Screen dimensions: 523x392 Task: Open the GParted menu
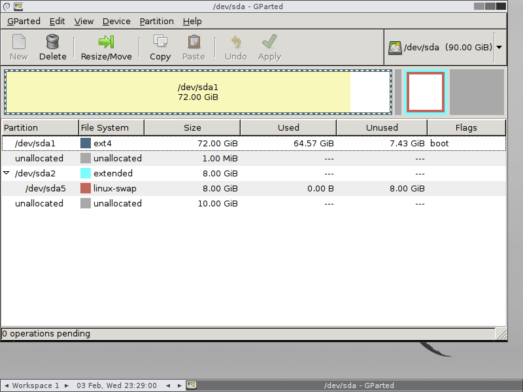coord(24,21)
